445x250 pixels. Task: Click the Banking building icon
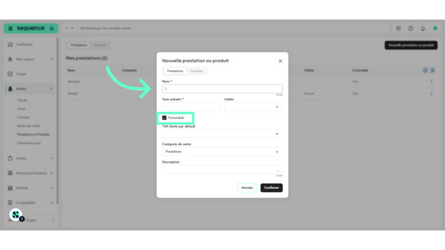(x=10, y=188)
